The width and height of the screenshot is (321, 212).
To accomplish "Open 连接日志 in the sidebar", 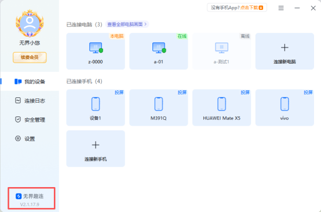I will click(30, 100).
